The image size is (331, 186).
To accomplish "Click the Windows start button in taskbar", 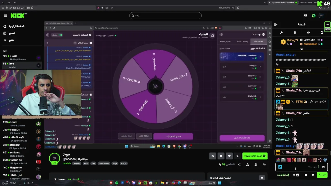I will pyautogui.click(x=220, y=183).
